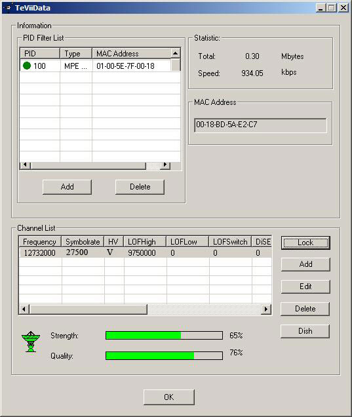Sort by the Symbolrate column header
This screenshot has width=352, height=417.
coord(83,242)
